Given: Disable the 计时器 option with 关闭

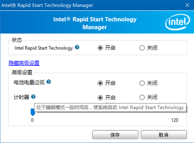Looking at the screenshot, I should tap(142, 97).
